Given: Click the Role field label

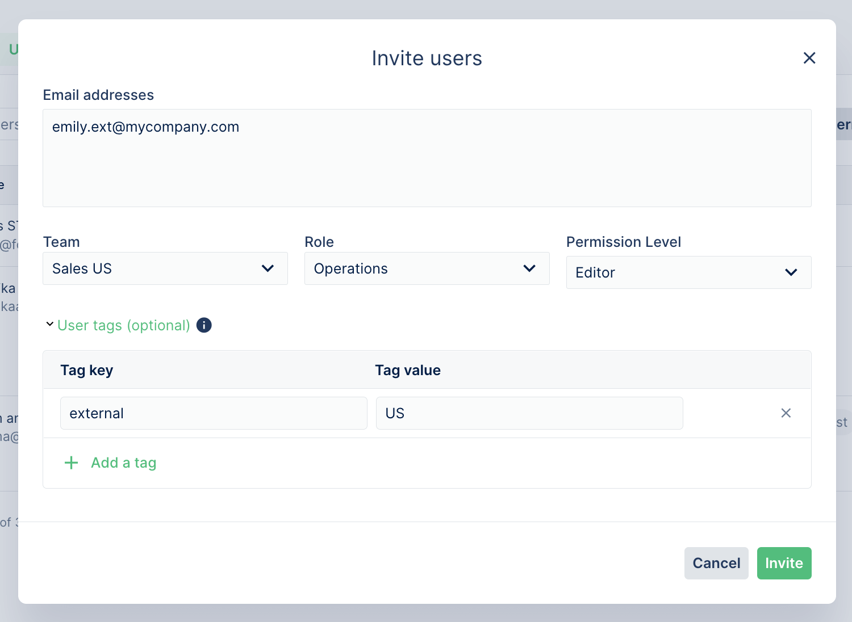Looking at the screenshot, I should [319, 242].
